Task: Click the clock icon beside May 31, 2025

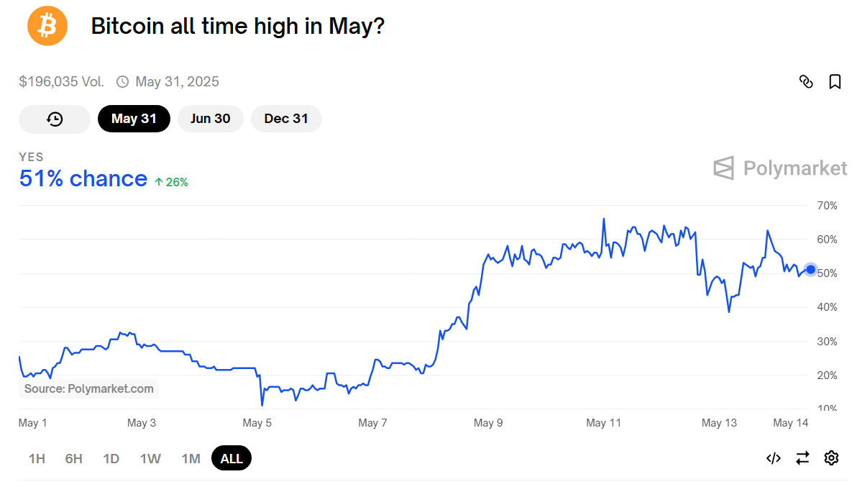Action: pos(122,82)
